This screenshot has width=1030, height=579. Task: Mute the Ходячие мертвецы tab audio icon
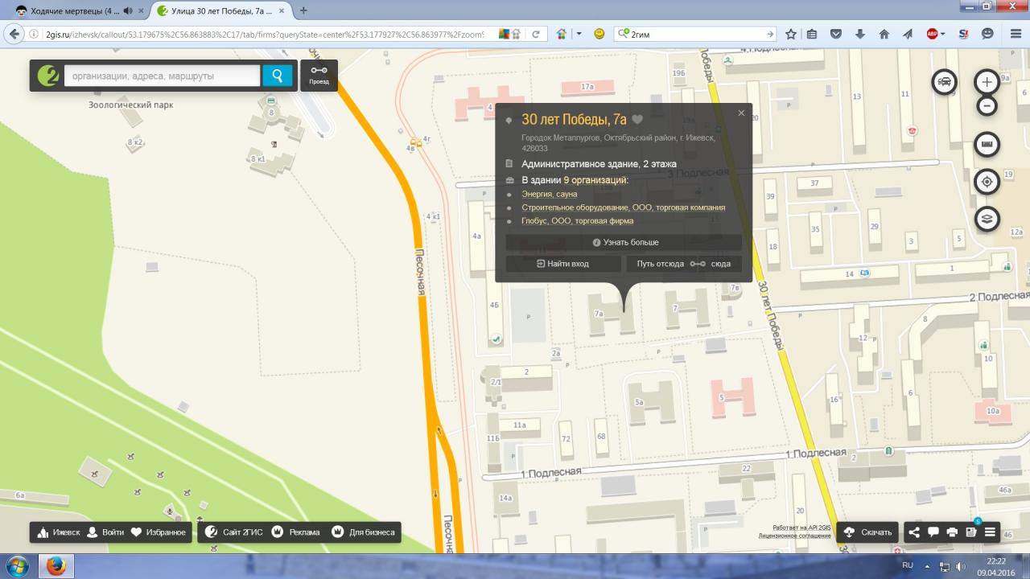pyautogui.click(x=127, y=10)
